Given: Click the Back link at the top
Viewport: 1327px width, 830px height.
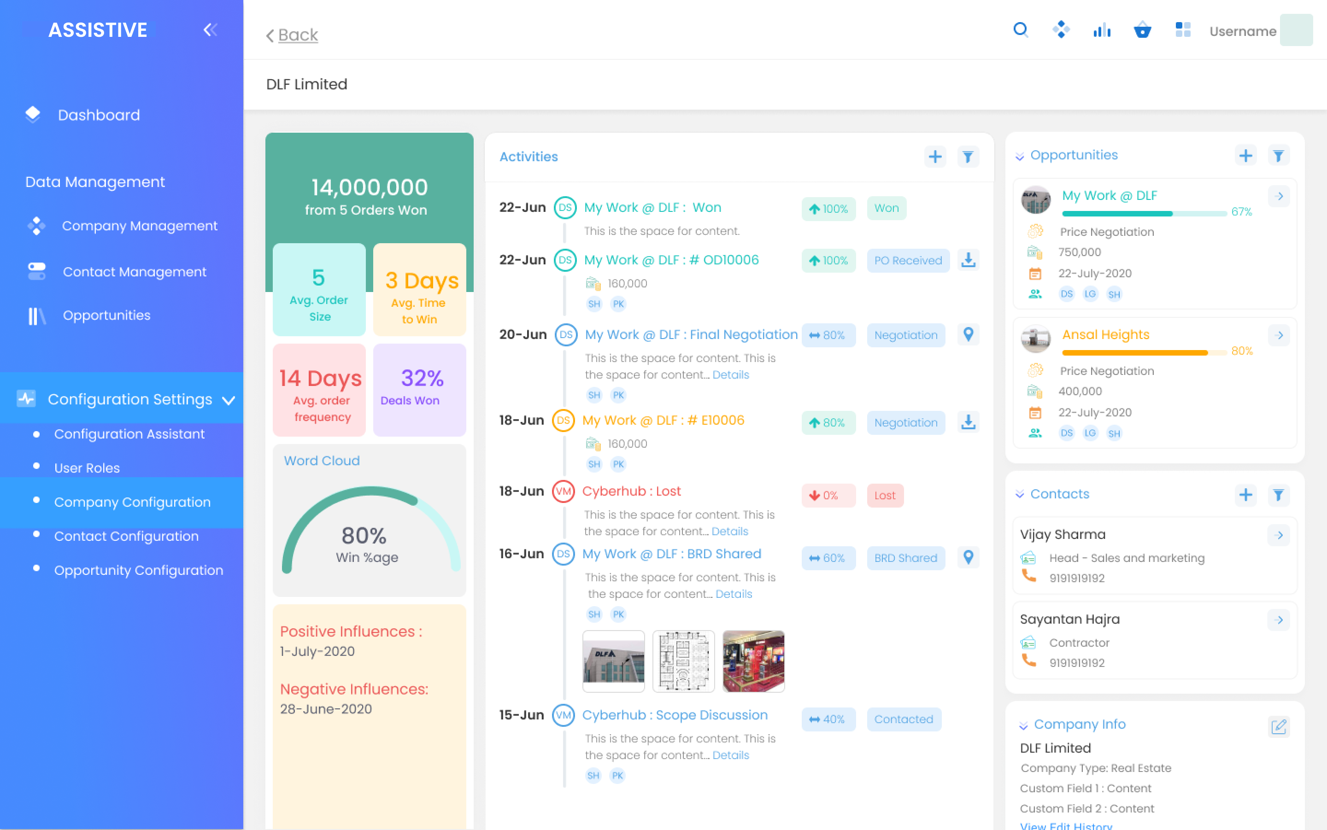Looking at the screenshot, I should tap(292, 35).
